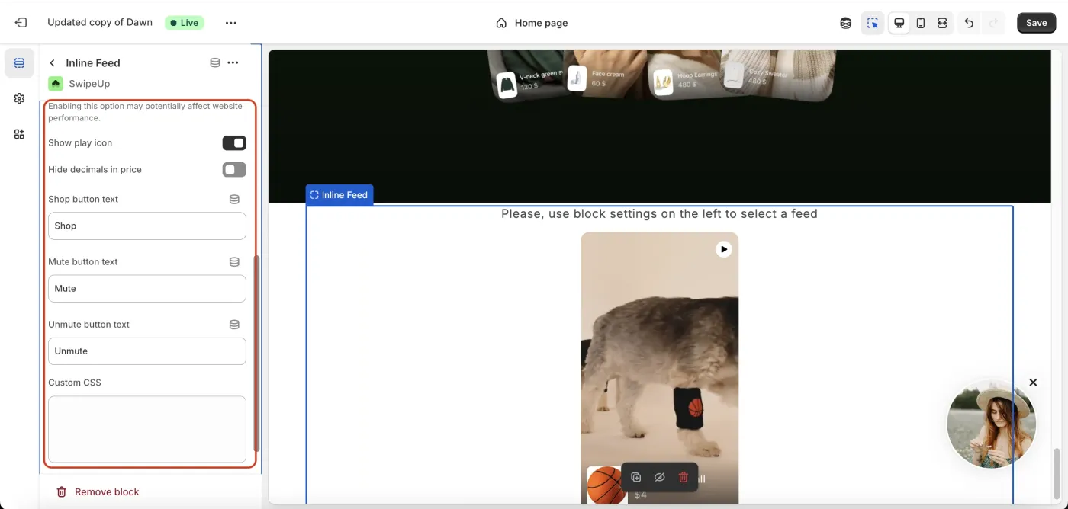Viewport: 1068px width, 509px height.
Task: Open Inline Feed block options menu
Action: click(233, 62)
